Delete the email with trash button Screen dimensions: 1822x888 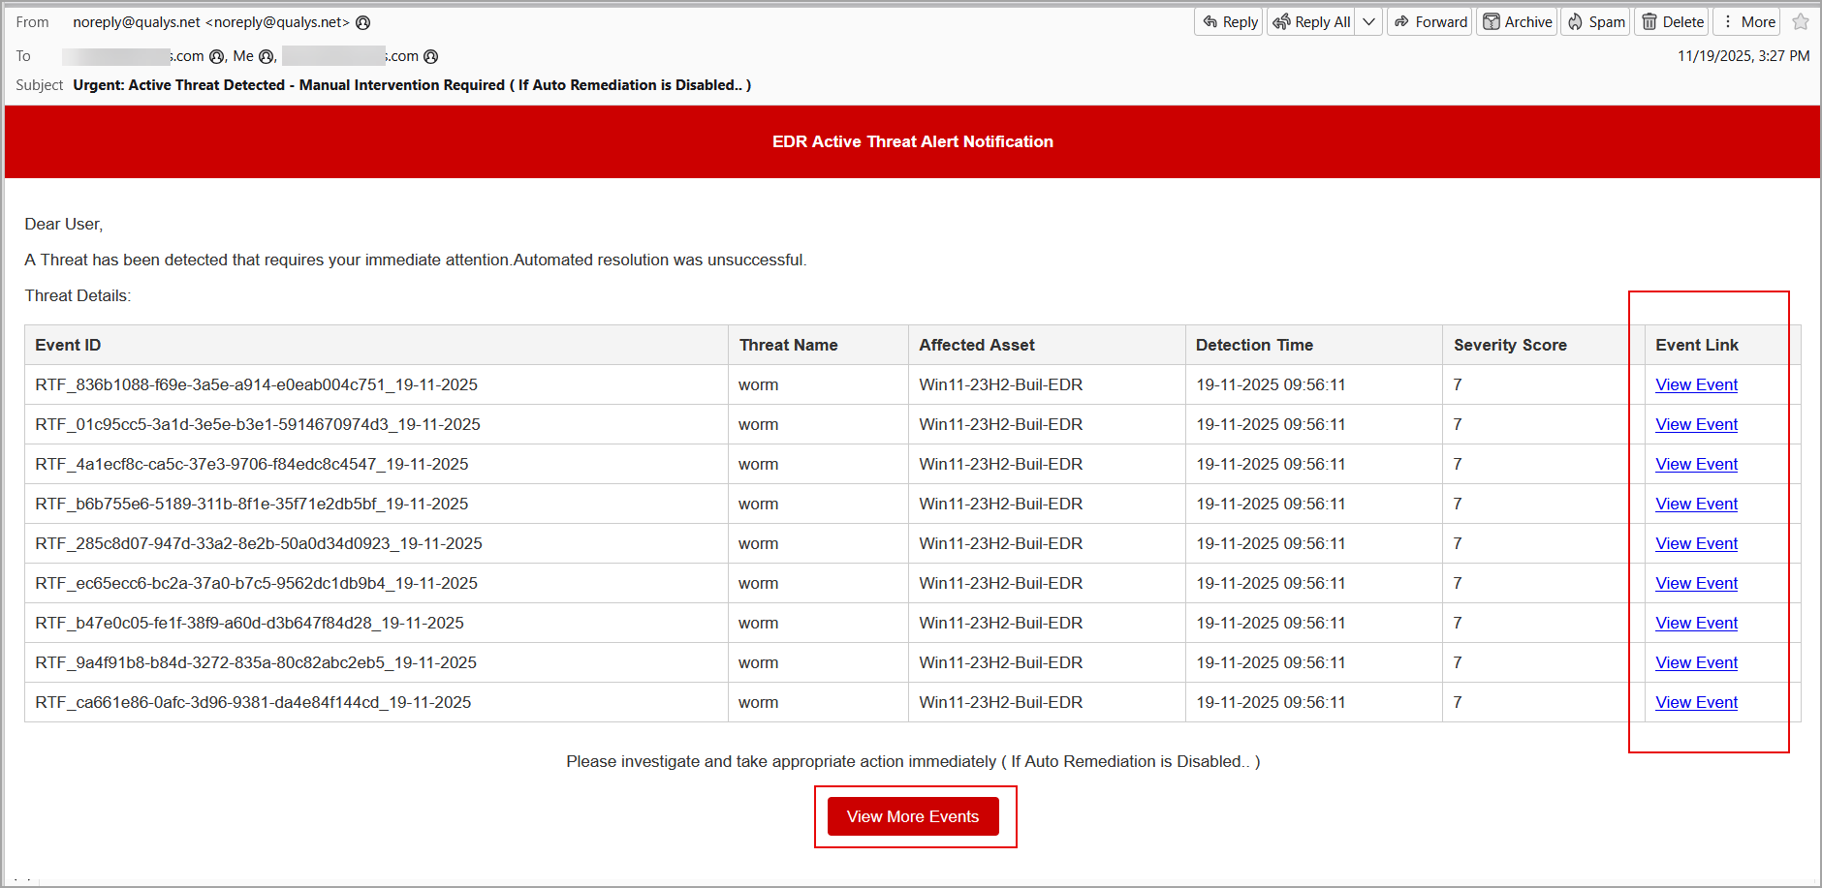coord(1672,22)
